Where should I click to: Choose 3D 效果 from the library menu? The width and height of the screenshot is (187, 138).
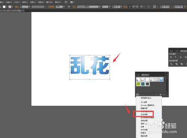[x=144, y=102]
